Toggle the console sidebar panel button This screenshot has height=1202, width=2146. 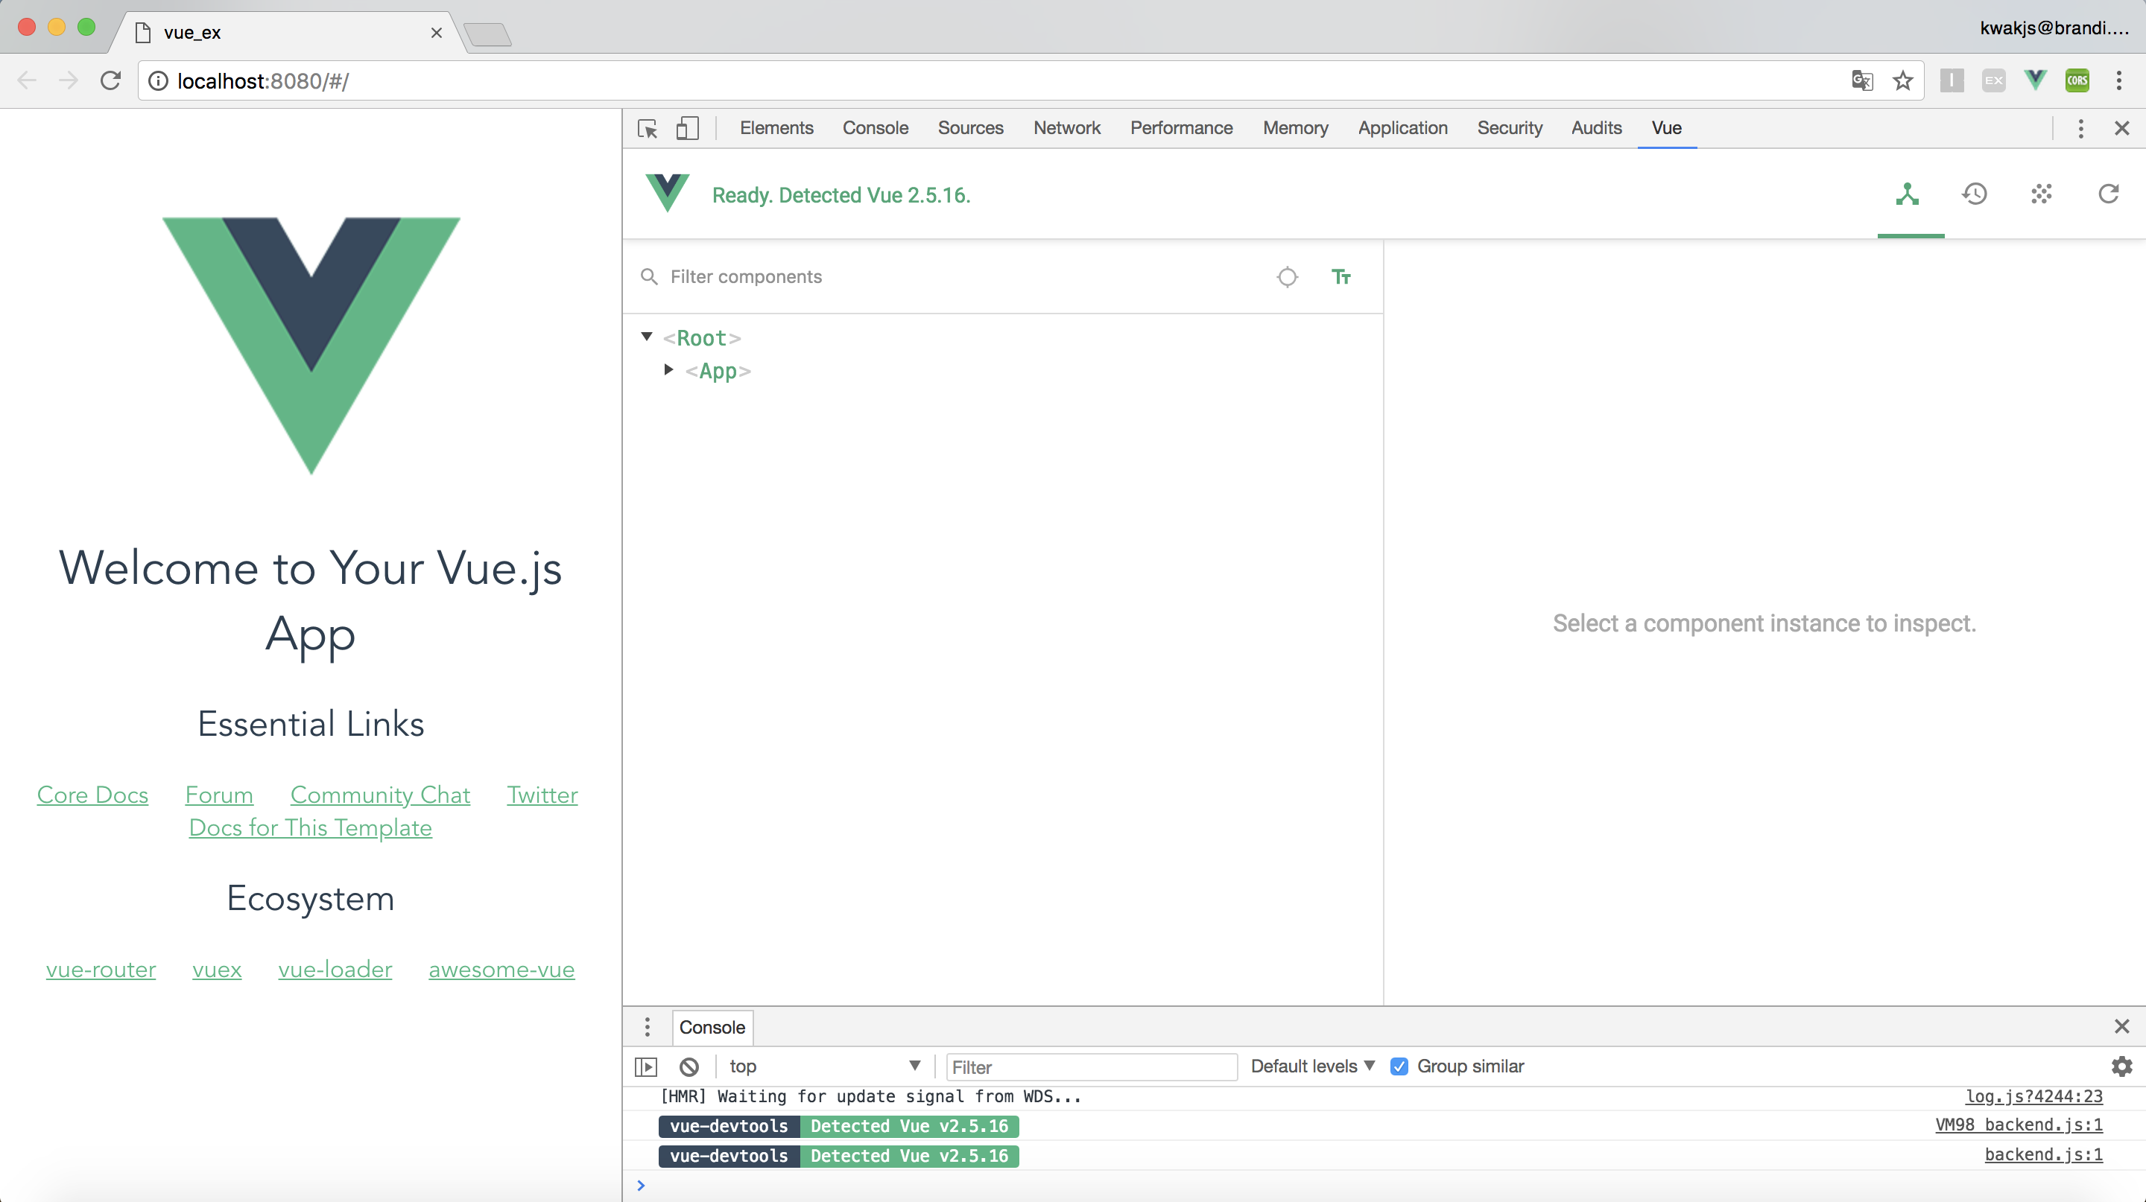click(645, 1066)
